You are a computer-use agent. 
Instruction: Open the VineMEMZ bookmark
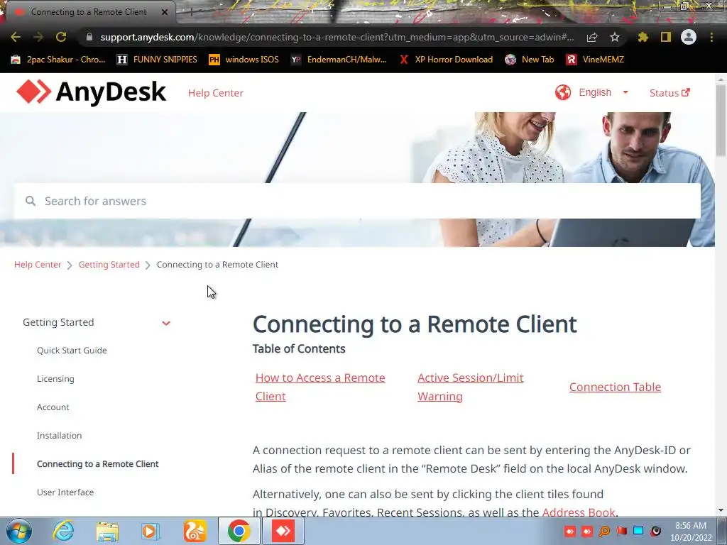click(x=596, y=60)
